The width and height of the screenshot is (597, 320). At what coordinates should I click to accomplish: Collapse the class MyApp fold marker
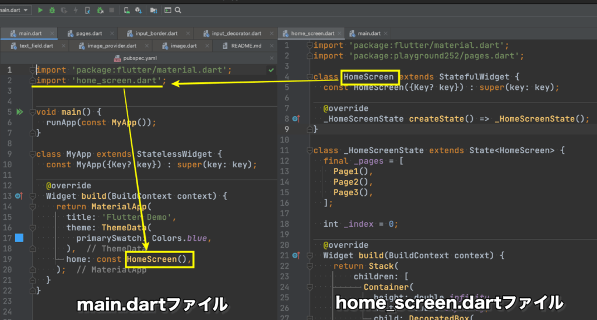pos(33,154)
